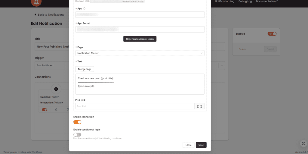Click into the App ID field
Screen dimensions: 308x154
coord(140,14)
